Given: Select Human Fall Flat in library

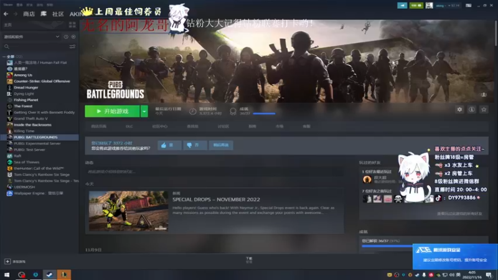Looking at the screenshot, I should 40,63.
